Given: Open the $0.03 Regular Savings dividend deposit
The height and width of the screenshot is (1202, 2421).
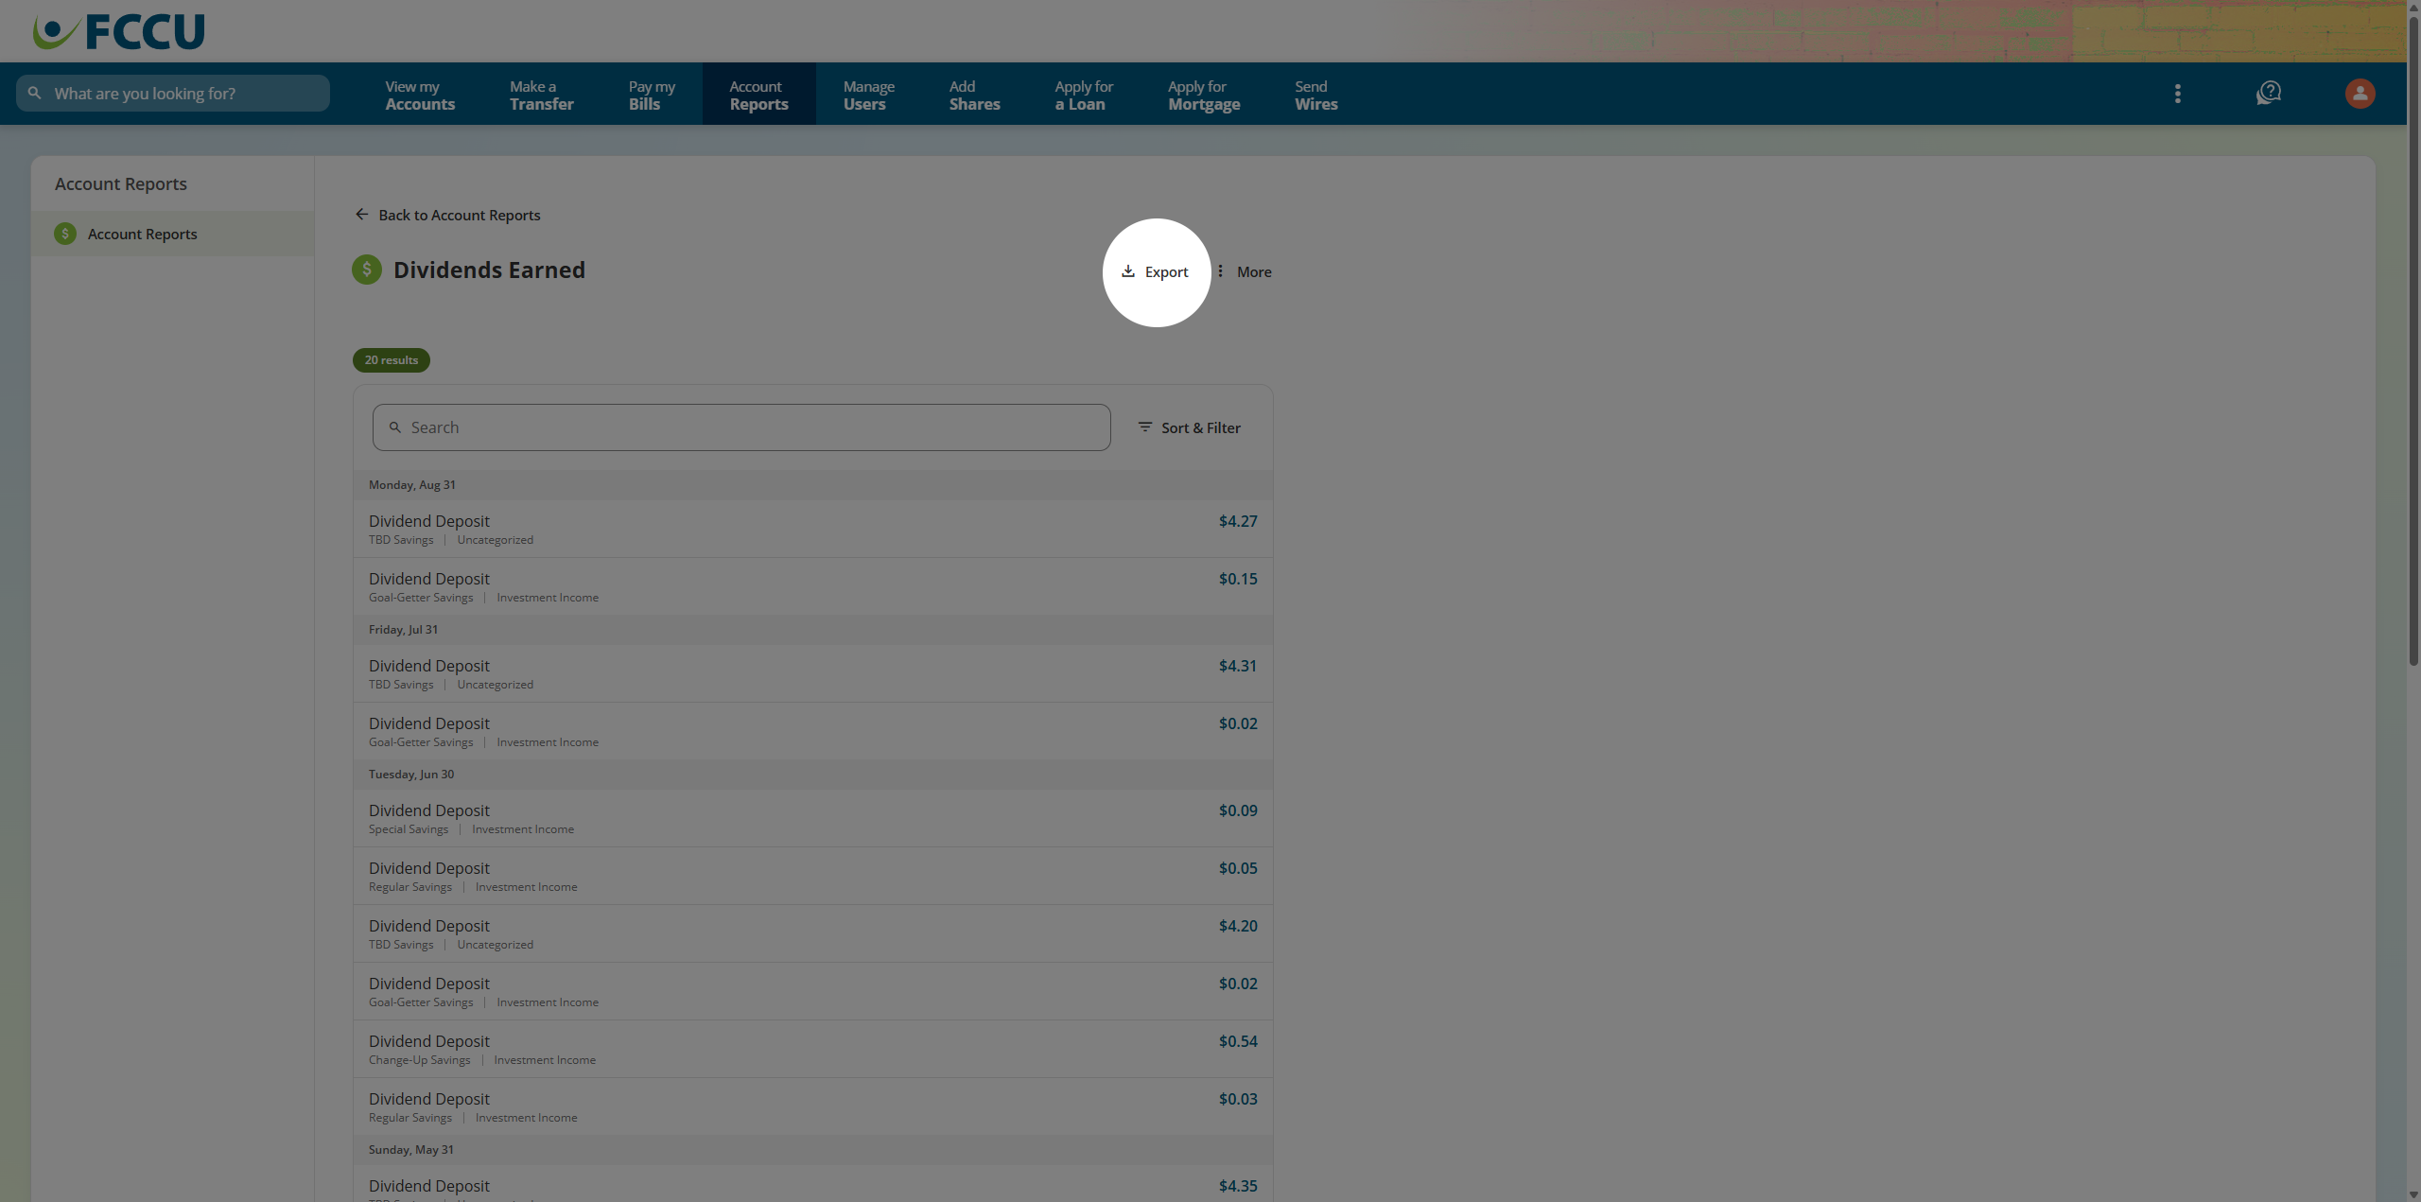Looking at the screenshot, I should click(812, 1106).
